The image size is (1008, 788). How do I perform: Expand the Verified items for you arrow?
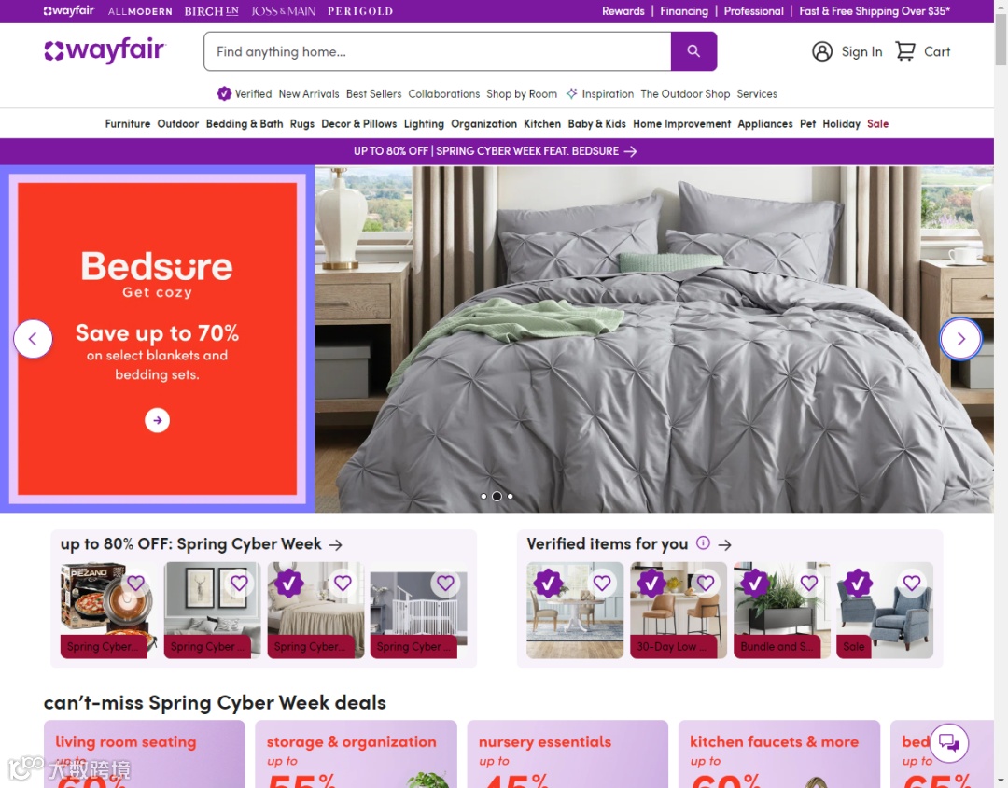click(x=724, y=545)
